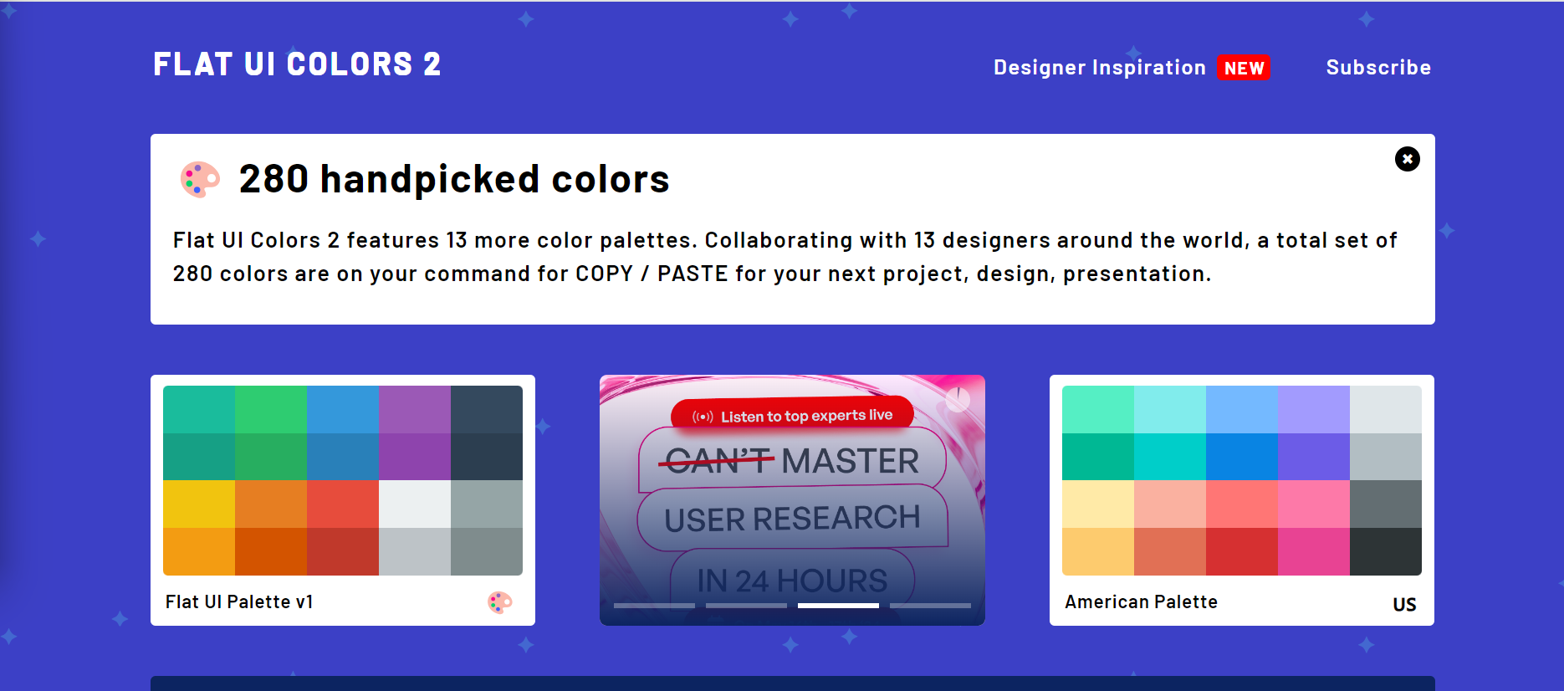Pick the near-black swatch in American Palette

(1386, 551)
